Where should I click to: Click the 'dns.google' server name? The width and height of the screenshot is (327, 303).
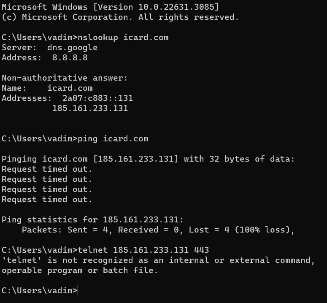[x=72, y=48]
